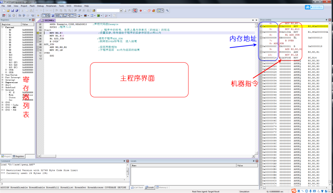333x193 pixels.
Task: Run the program with the Run icon
Action: [x=9, y=15]
